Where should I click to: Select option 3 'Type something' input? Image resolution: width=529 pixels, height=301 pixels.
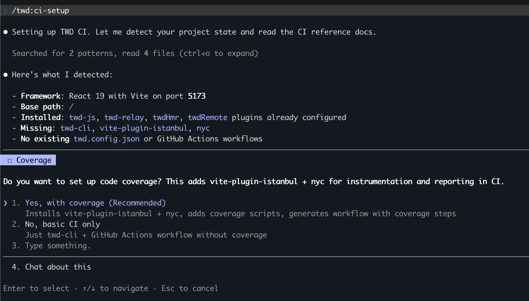(x=57, y=245)
